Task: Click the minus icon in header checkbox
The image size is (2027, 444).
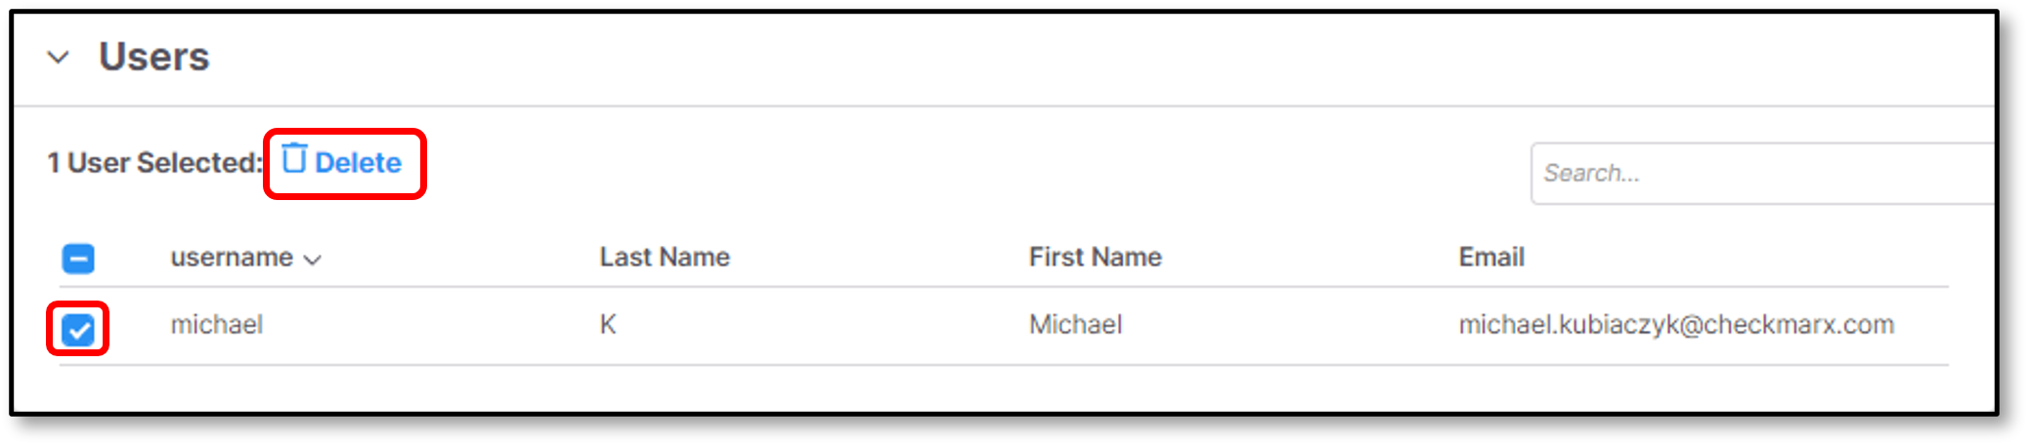Action: pyautogui.click(x=78, y=260)
